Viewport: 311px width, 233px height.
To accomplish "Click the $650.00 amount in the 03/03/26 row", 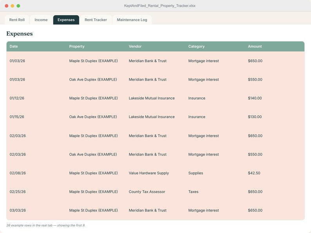I will [x=255, y=210].
